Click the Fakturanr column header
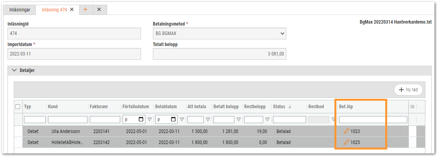 [x=99, y=107]
